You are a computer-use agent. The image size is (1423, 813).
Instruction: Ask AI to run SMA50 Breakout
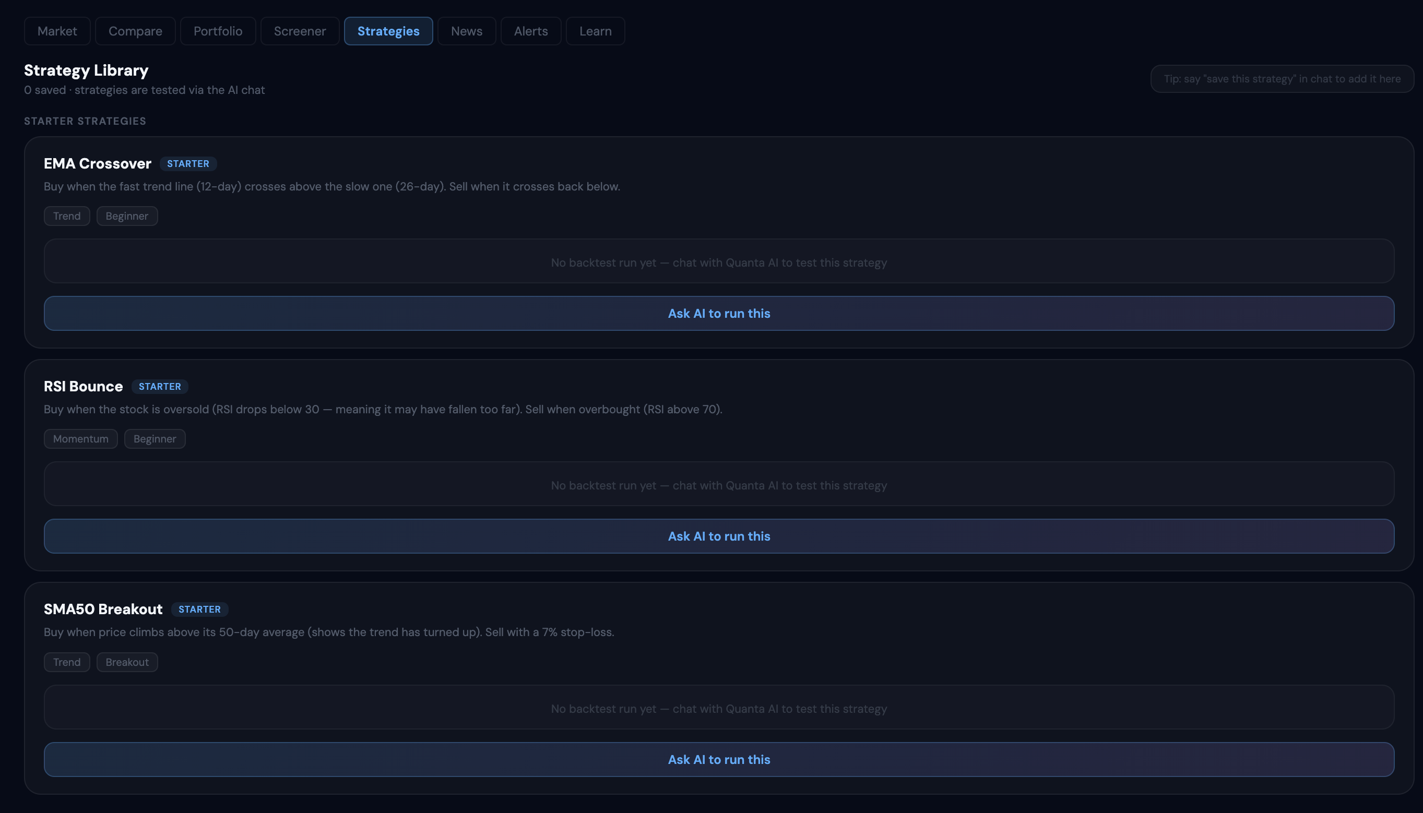[719, 759]
